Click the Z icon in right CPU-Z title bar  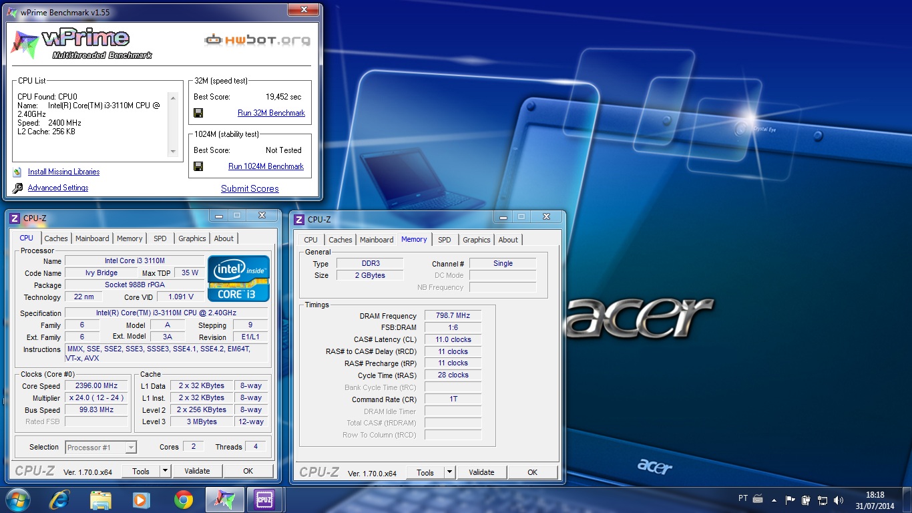(300, 219)
